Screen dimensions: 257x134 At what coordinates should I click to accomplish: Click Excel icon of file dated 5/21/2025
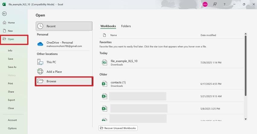[104, 96]
